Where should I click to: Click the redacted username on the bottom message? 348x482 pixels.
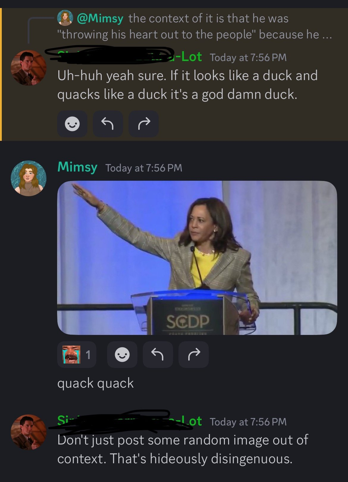tap(130, 421)
